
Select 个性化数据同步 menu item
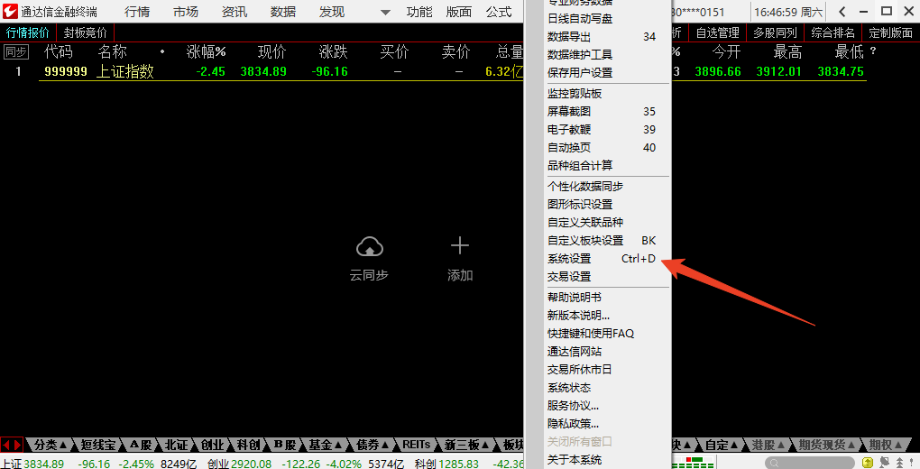point(598,187)
